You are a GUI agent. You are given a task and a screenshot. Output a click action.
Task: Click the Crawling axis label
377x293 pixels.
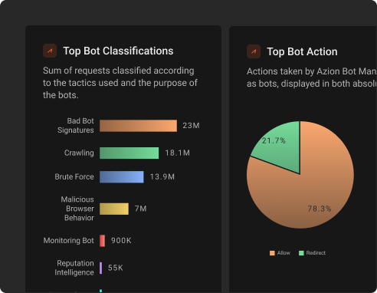click(79, 153)
